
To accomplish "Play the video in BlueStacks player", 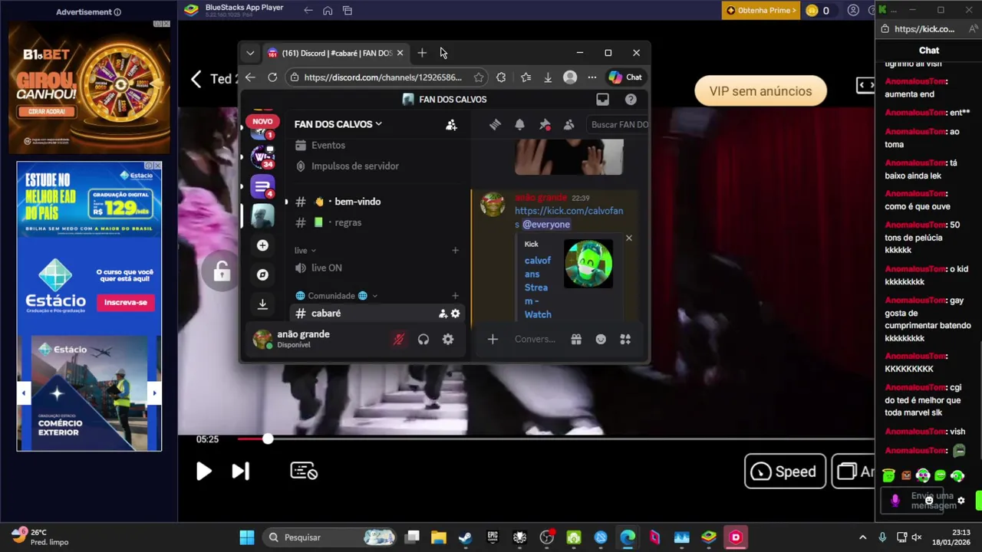I will click(x=203, y=472).
